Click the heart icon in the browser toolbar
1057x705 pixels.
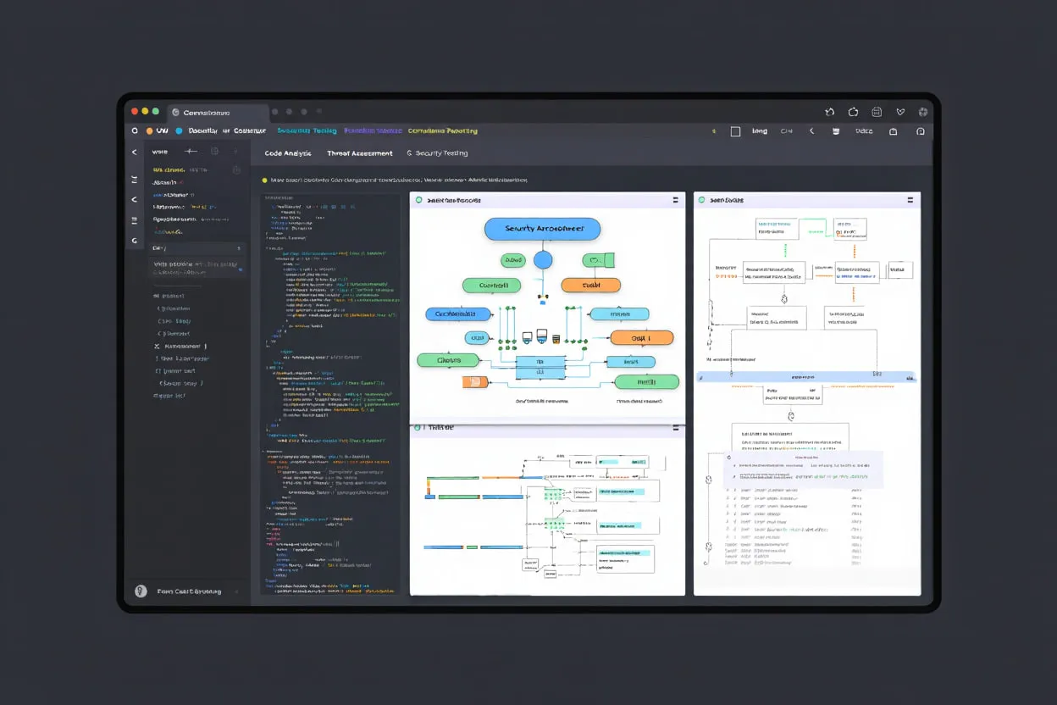pyautogui.click(x=900, y=111)
